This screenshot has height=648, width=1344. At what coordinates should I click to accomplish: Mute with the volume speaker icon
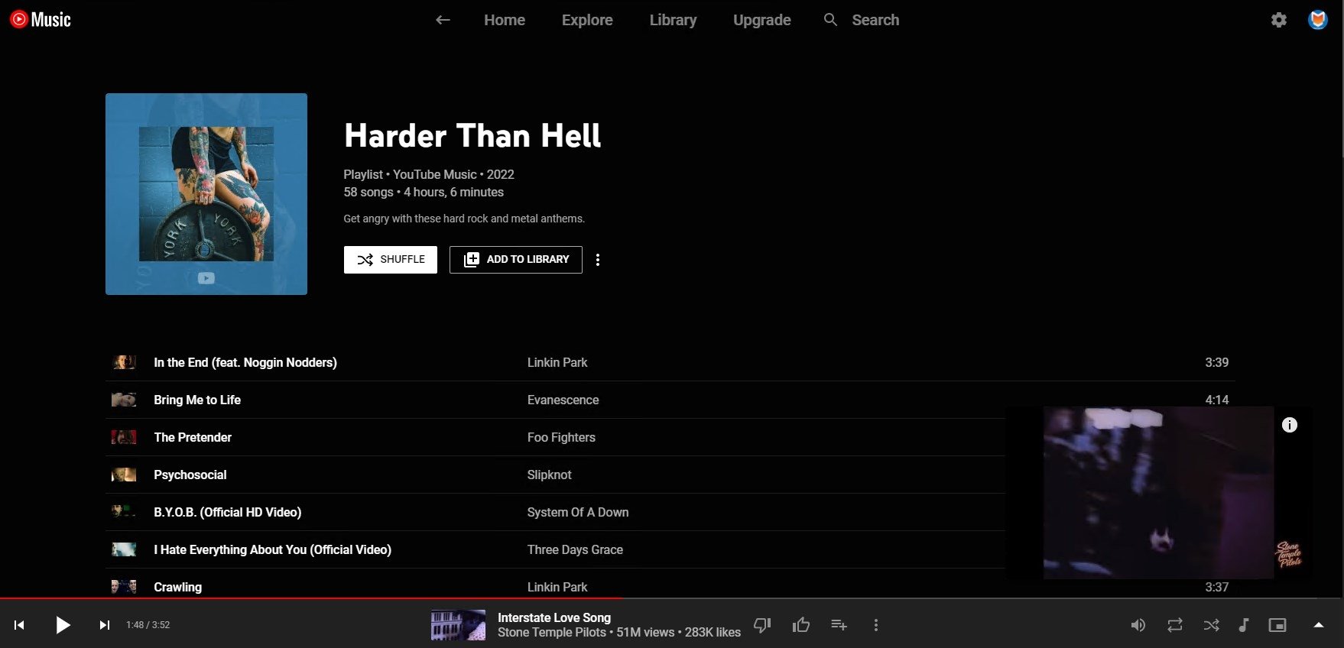(1138, 625)
